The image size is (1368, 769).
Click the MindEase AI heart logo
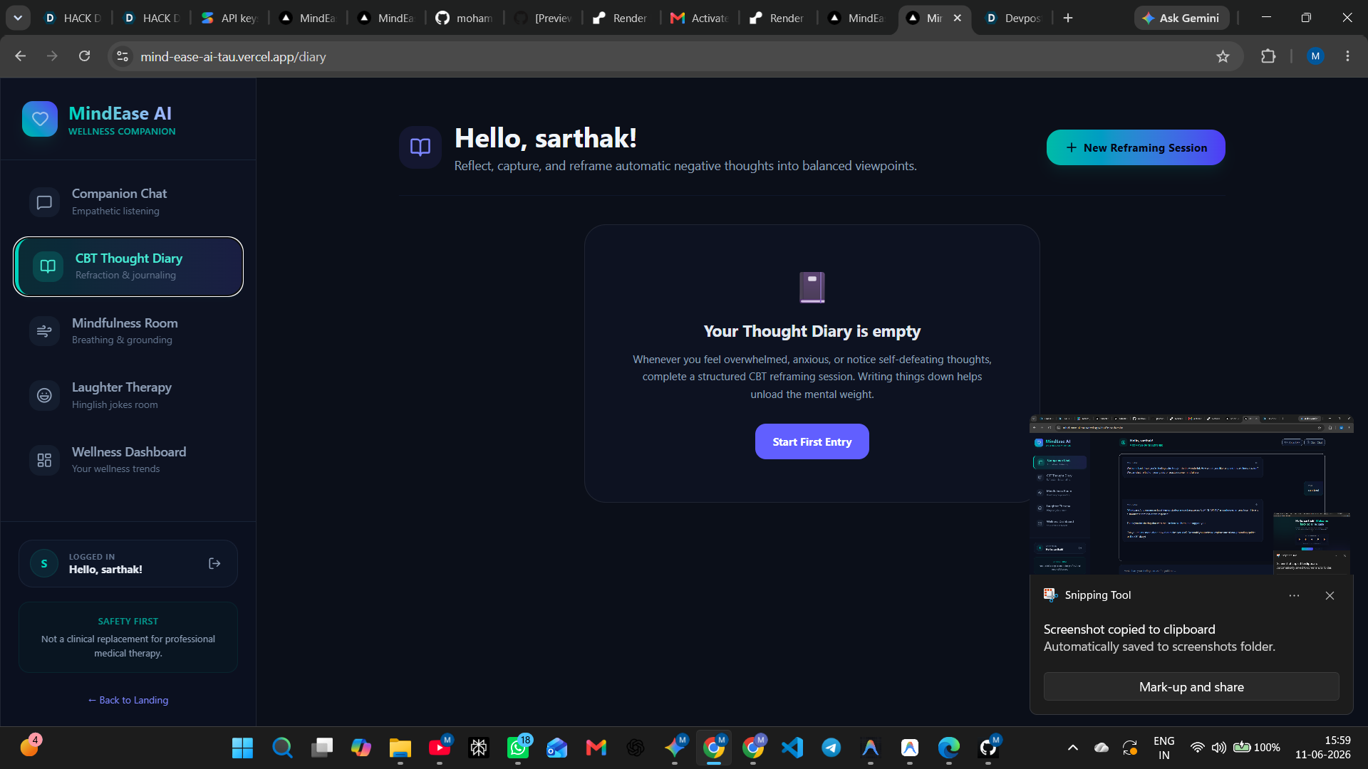pyautogui.click(x=40, y=119)
